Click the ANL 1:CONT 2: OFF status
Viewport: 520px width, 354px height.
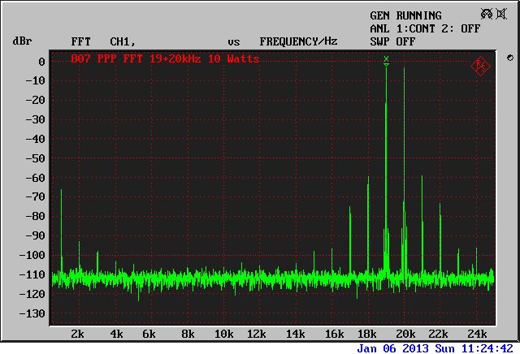tap(425, 28)
